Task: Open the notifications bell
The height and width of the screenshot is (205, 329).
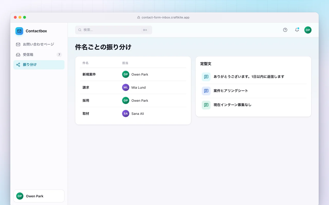Action: point(297,30)
